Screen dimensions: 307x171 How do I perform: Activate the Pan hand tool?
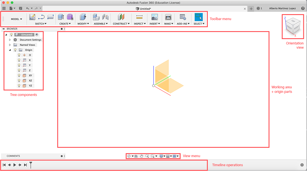tap(141, 156)
